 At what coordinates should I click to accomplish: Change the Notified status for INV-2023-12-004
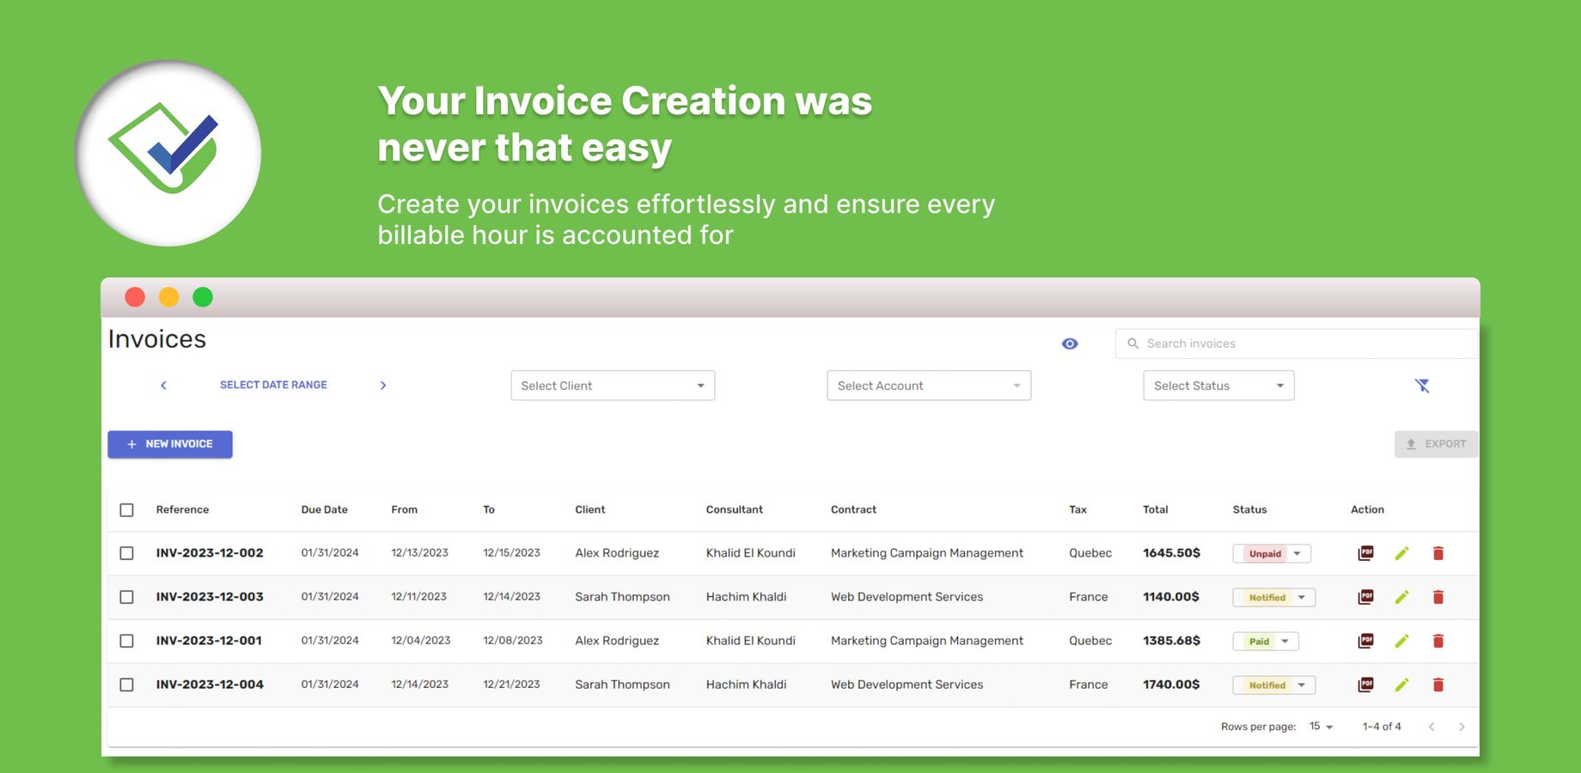click(1274, 685)
